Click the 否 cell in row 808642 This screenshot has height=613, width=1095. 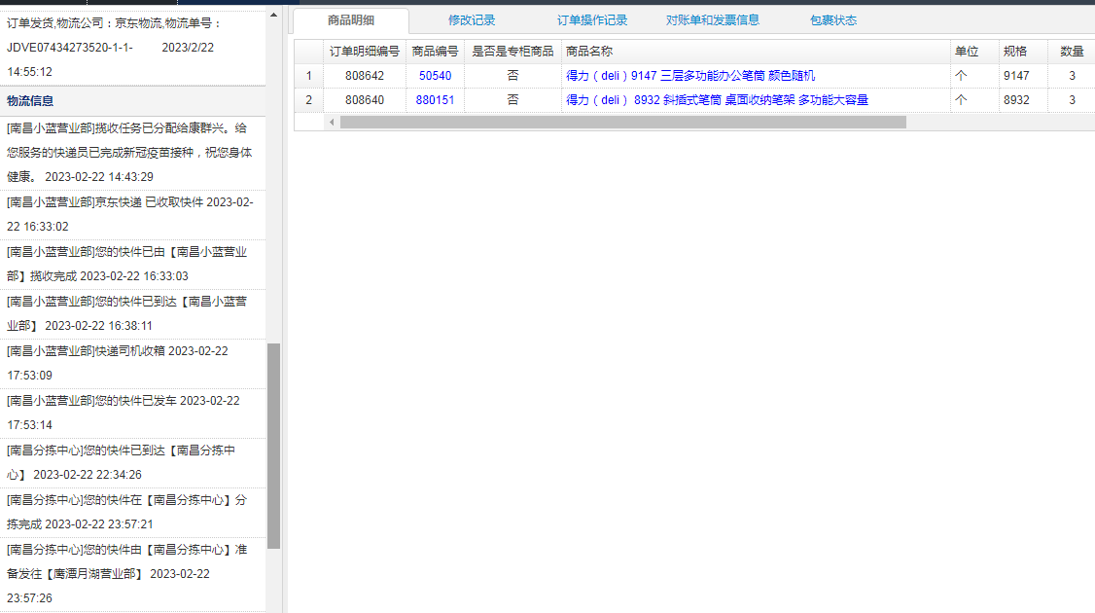512,76
